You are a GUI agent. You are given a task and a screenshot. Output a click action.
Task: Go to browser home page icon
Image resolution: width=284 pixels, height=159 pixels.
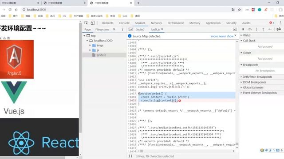click(x=16, y=10)
